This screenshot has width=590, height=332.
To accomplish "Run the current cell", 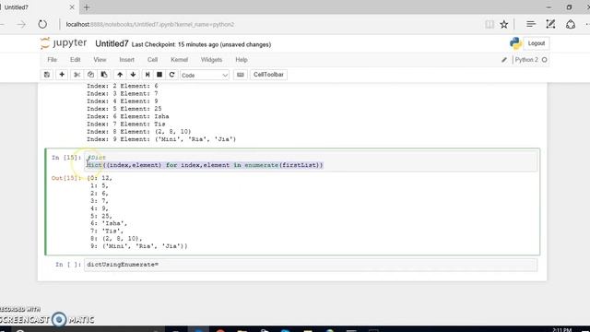I will pyautogui.click(x=147, y=75).
